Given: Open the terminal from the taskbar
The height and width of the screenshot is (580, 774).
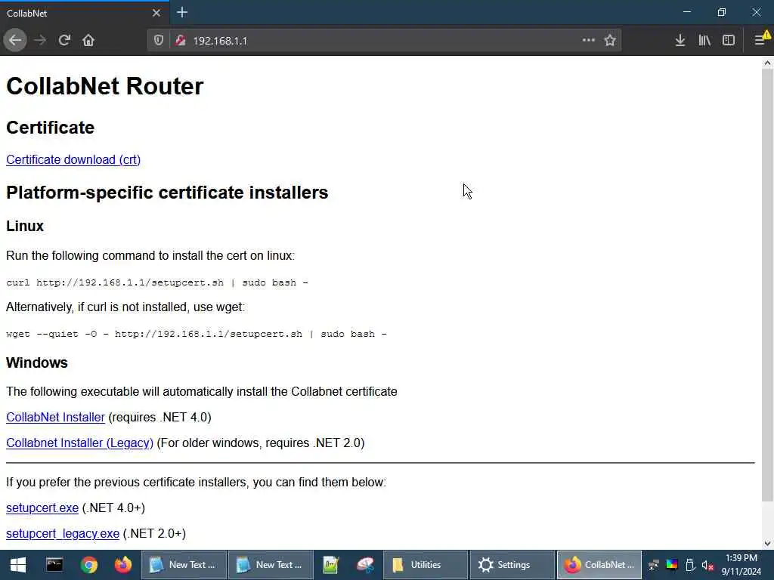Looking at the screenshot, I should tap(54, 565).
